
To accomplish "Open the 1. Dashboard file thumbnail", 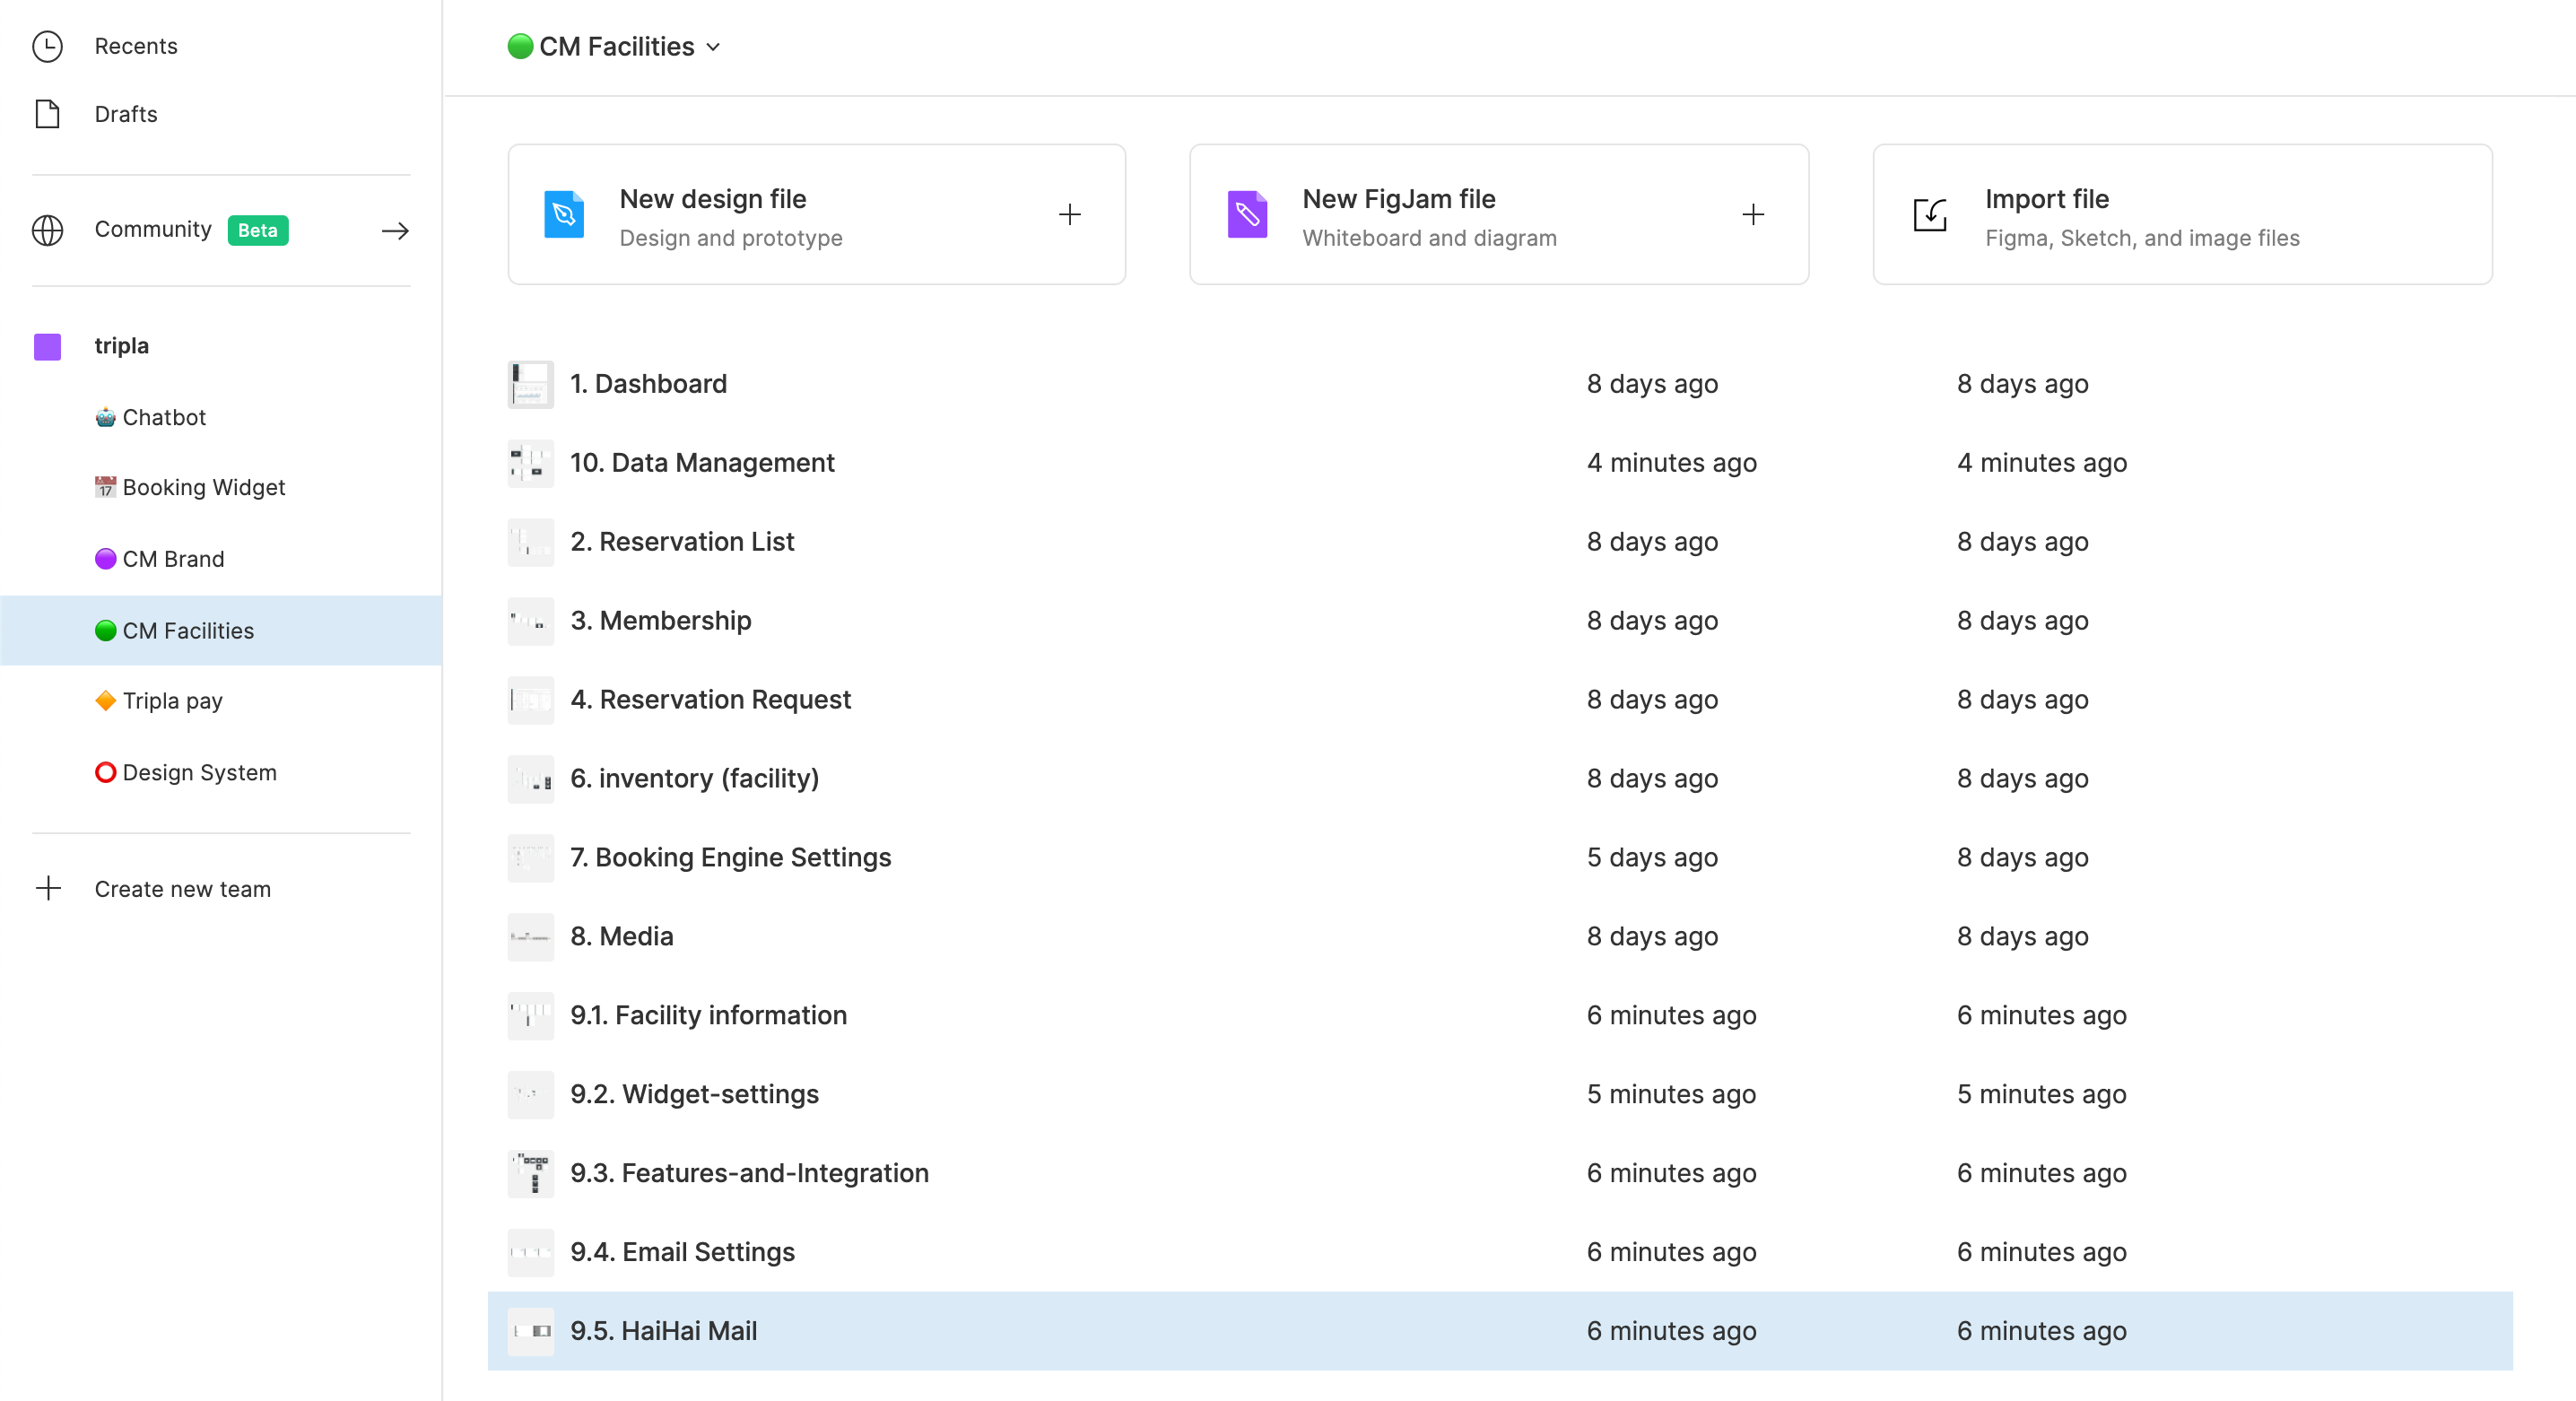I will [530, 384].
